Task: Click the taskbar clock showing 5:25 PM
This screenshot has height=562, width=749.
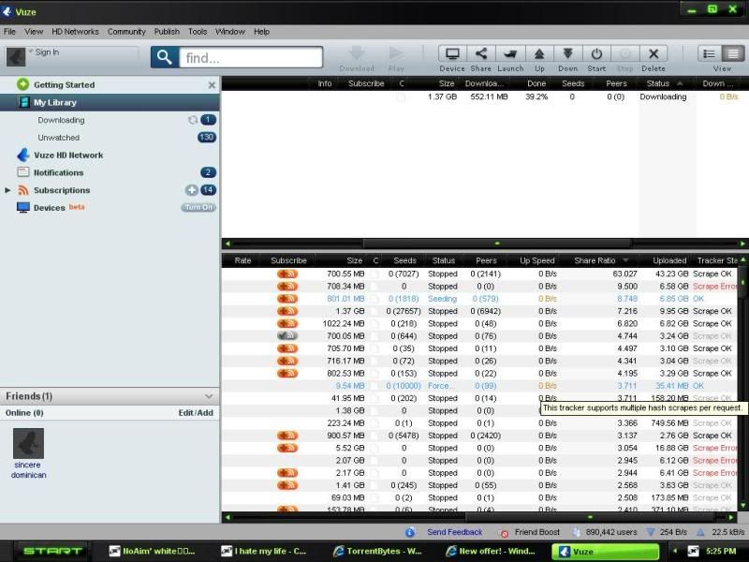Action: pyautogui.click(x=721, y=551)
